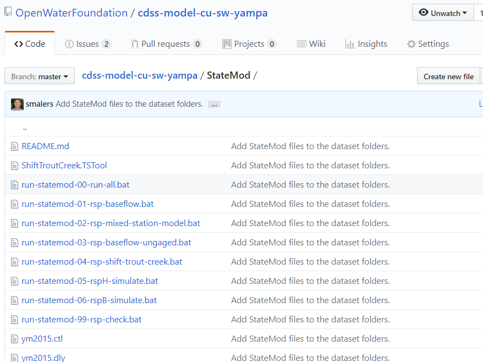
Task: Expand the commit message ellipsis button
Action: pos(214,105)
